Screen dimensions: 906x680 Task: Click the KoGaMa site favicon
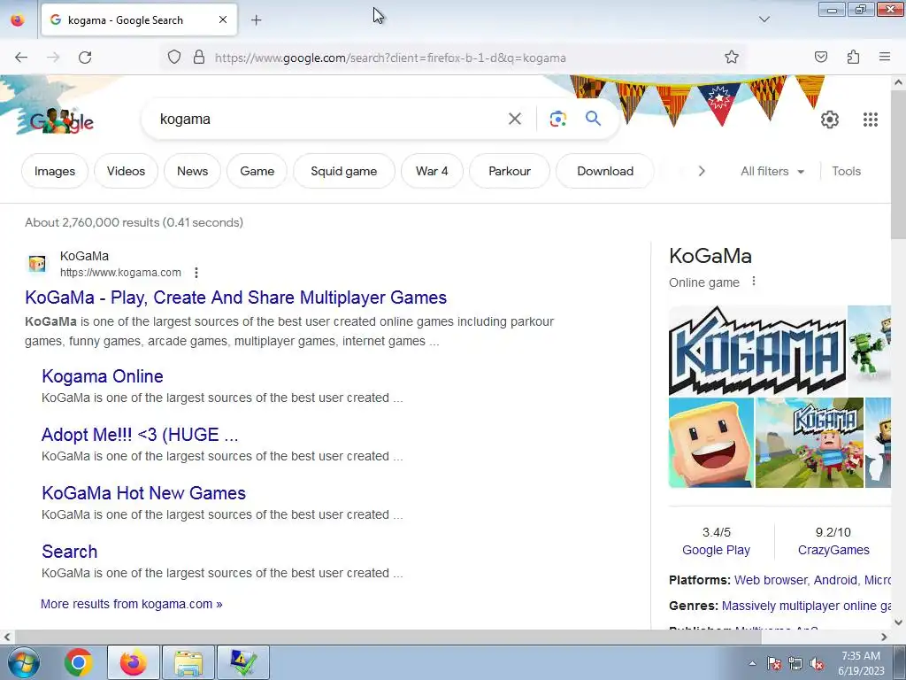point(37,264)
